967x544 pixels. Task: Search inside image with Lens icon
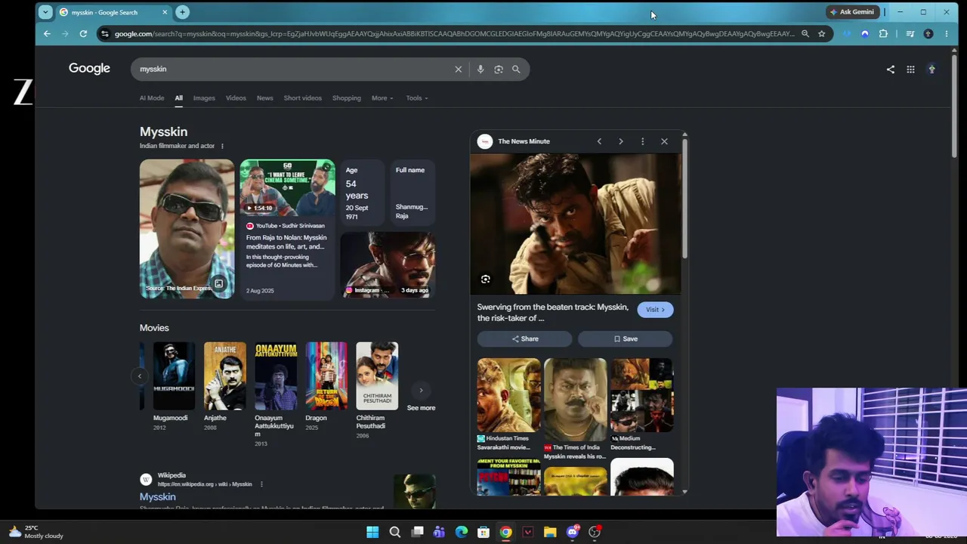point(486,280)
